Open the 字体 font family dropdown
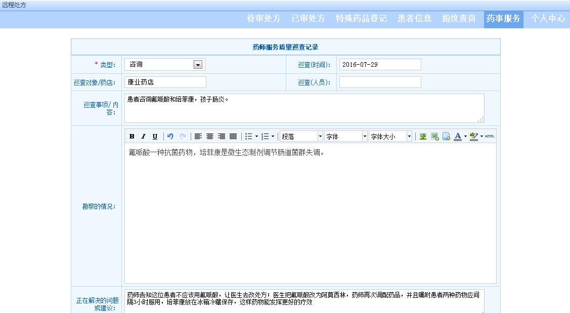 (346, 137)
